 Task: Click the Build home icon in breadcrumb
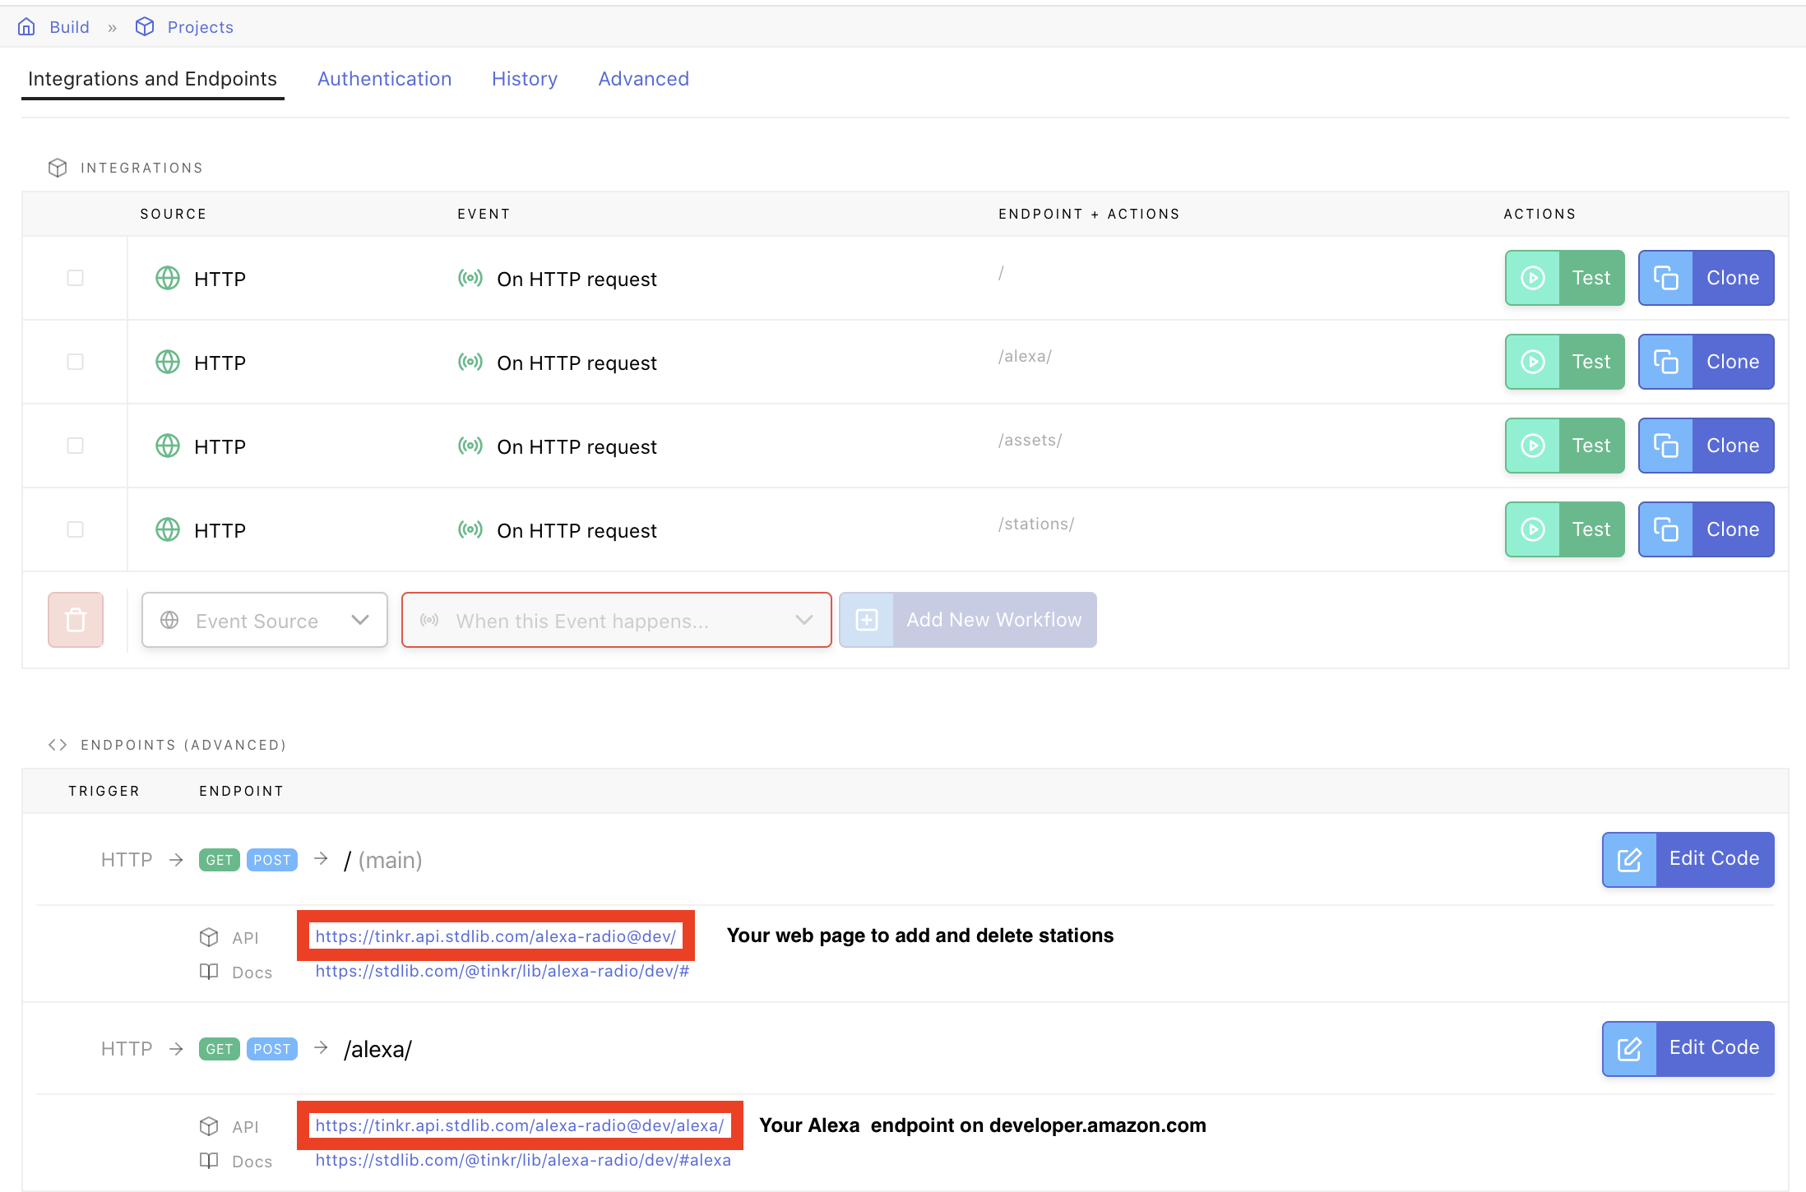point(26,27)
